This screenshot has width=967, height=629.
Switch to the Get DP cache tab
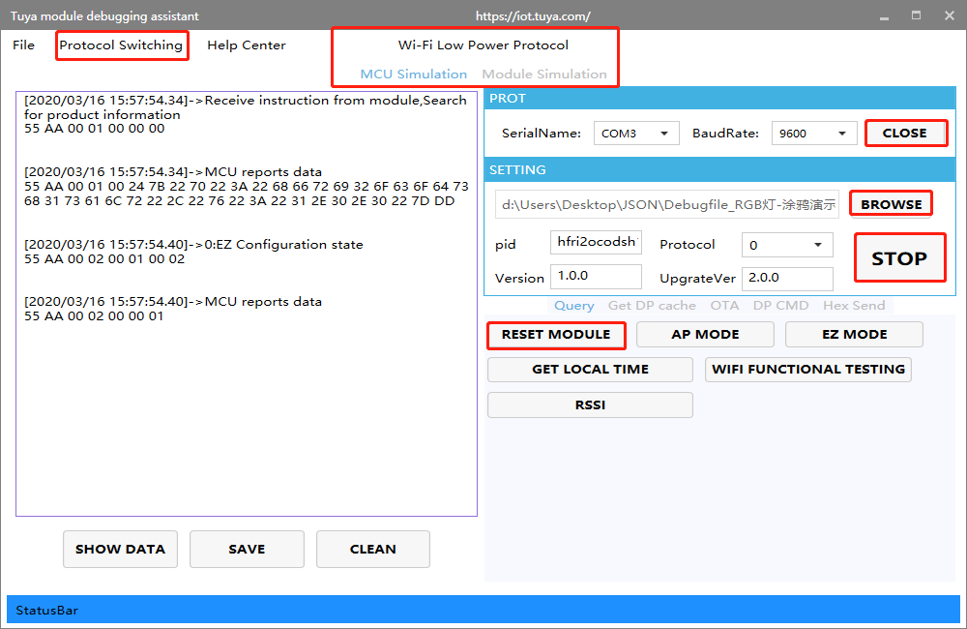(652, 306)
